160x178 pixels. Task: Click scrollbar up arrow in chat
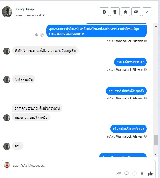tap(156, 26)
